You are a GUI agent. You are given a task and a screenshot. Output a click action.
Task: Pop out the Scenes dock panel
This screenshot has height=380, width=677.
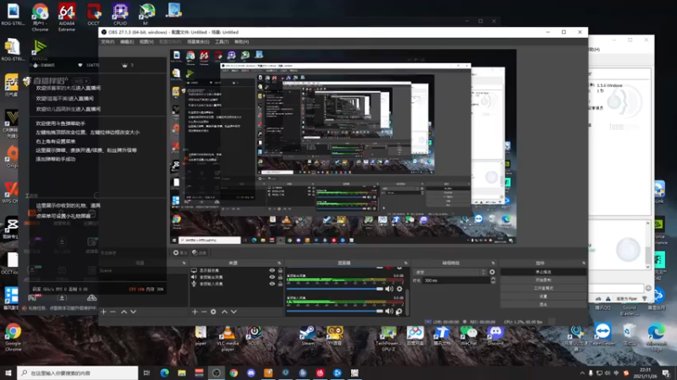point(184,263)
